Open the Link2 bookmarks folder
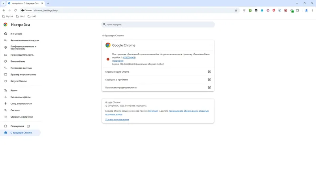The height and width of the screenshot is (171, 316). (x=21, y=17)
